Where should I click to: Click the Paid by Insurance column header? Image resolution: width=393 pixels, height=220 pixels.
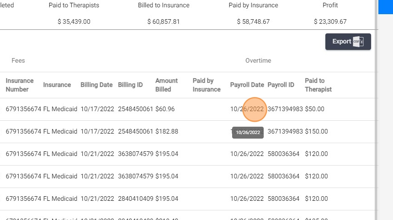tap(207, 85)
